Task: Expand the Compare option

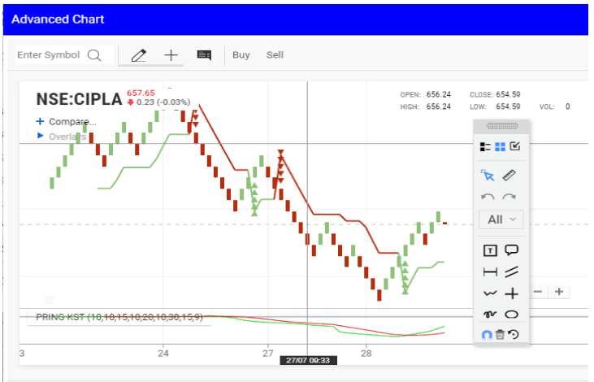Action: [x=66, y=122]
